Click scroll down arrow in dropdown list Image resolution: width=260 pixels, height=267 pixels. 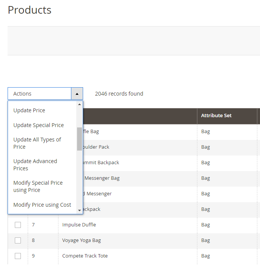coord(79,210)
